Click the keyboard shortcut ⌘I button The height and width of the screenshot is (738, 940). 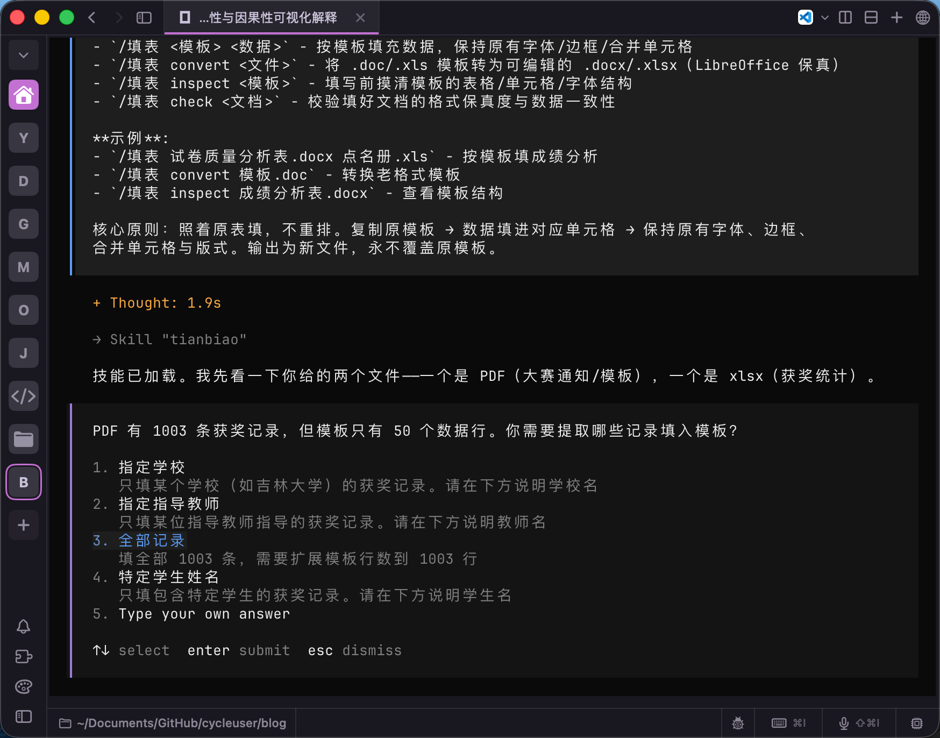coord(788,723)
